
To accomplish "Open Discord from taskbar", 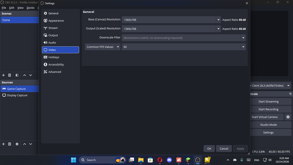I will [169, 160].
